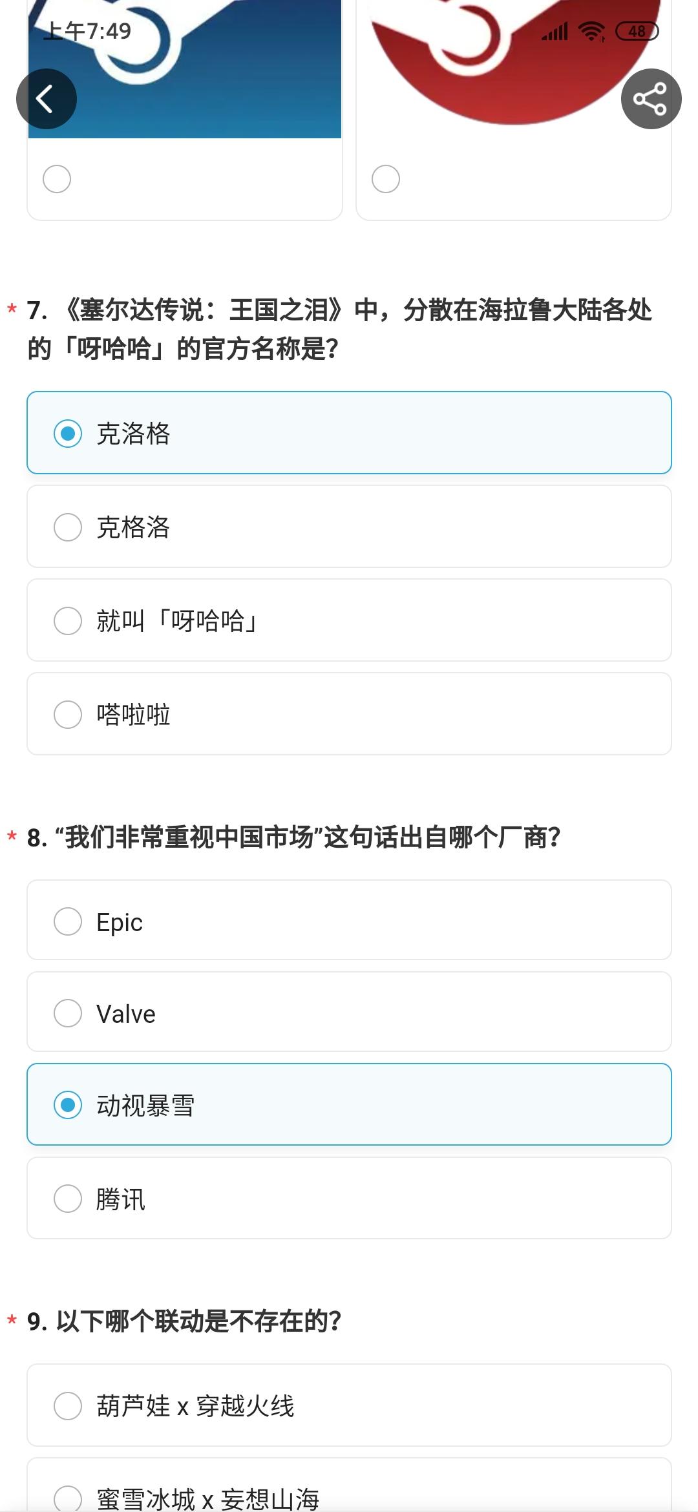Select Epic as the answer
Image resolution: width=698 pixels, height=1512 pixels.
click(349, 921)
